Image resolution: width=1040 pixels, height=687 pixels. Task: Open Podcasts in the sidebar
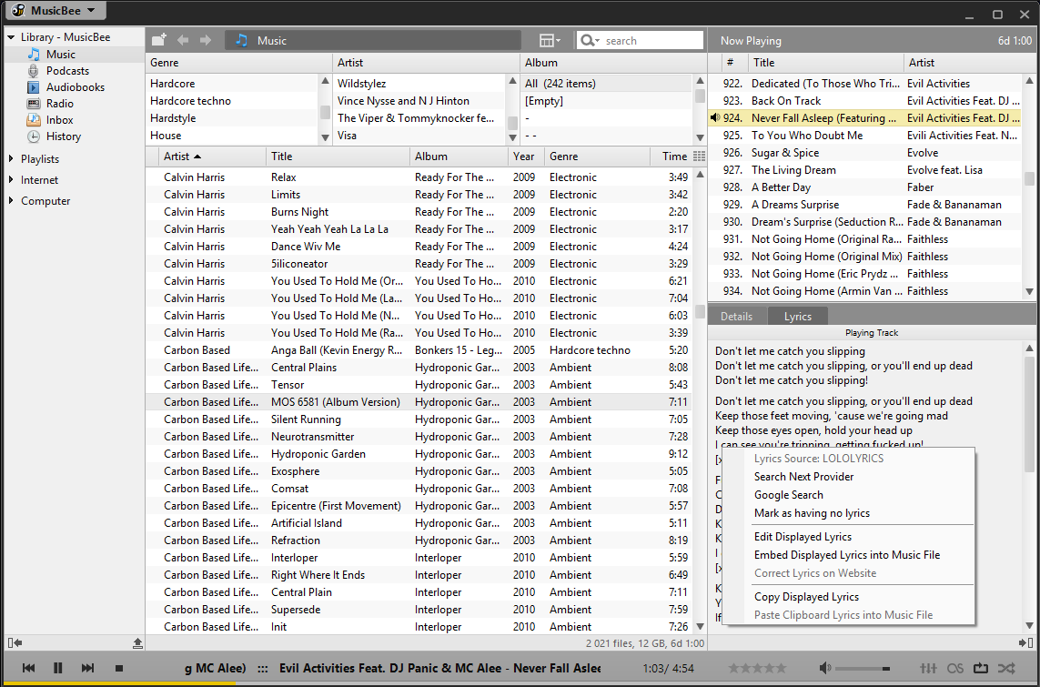67,71
